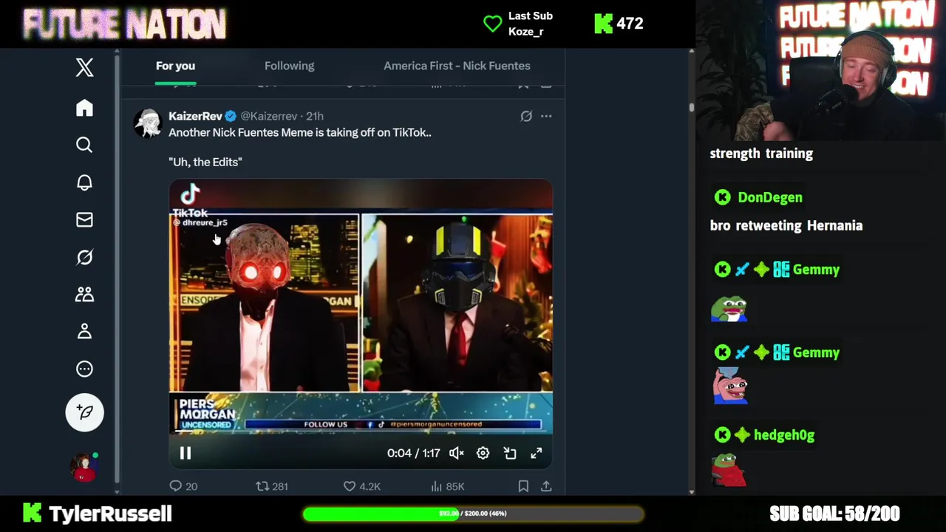The width and height of the screenshot is (946, 532).
Task: Click the feed vertical scrollbar thumb
Action: 692,108
